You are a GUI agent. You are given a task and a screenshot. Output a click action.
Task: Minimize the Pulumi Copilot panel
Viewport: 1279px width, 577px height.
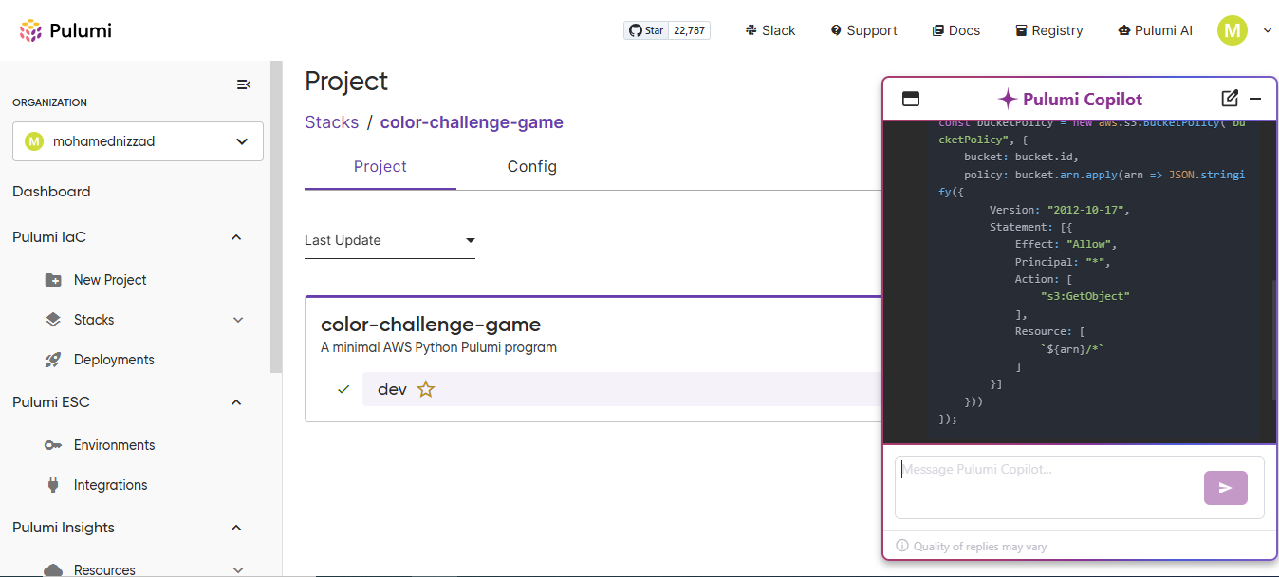[x=1255, y=99]
